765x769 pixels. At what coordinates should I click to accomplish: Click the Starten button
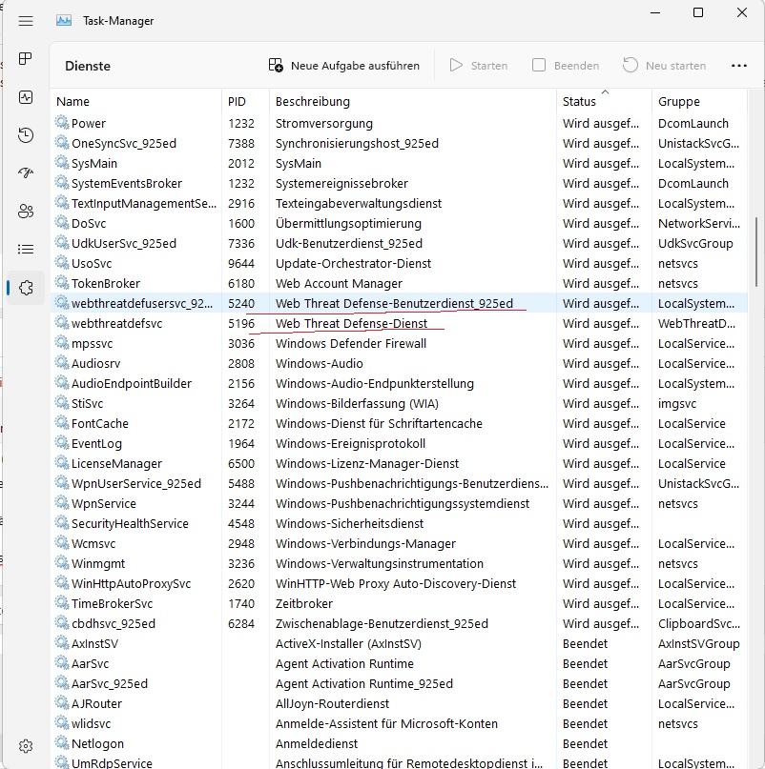pyautogui.click(x=479, y=65)
